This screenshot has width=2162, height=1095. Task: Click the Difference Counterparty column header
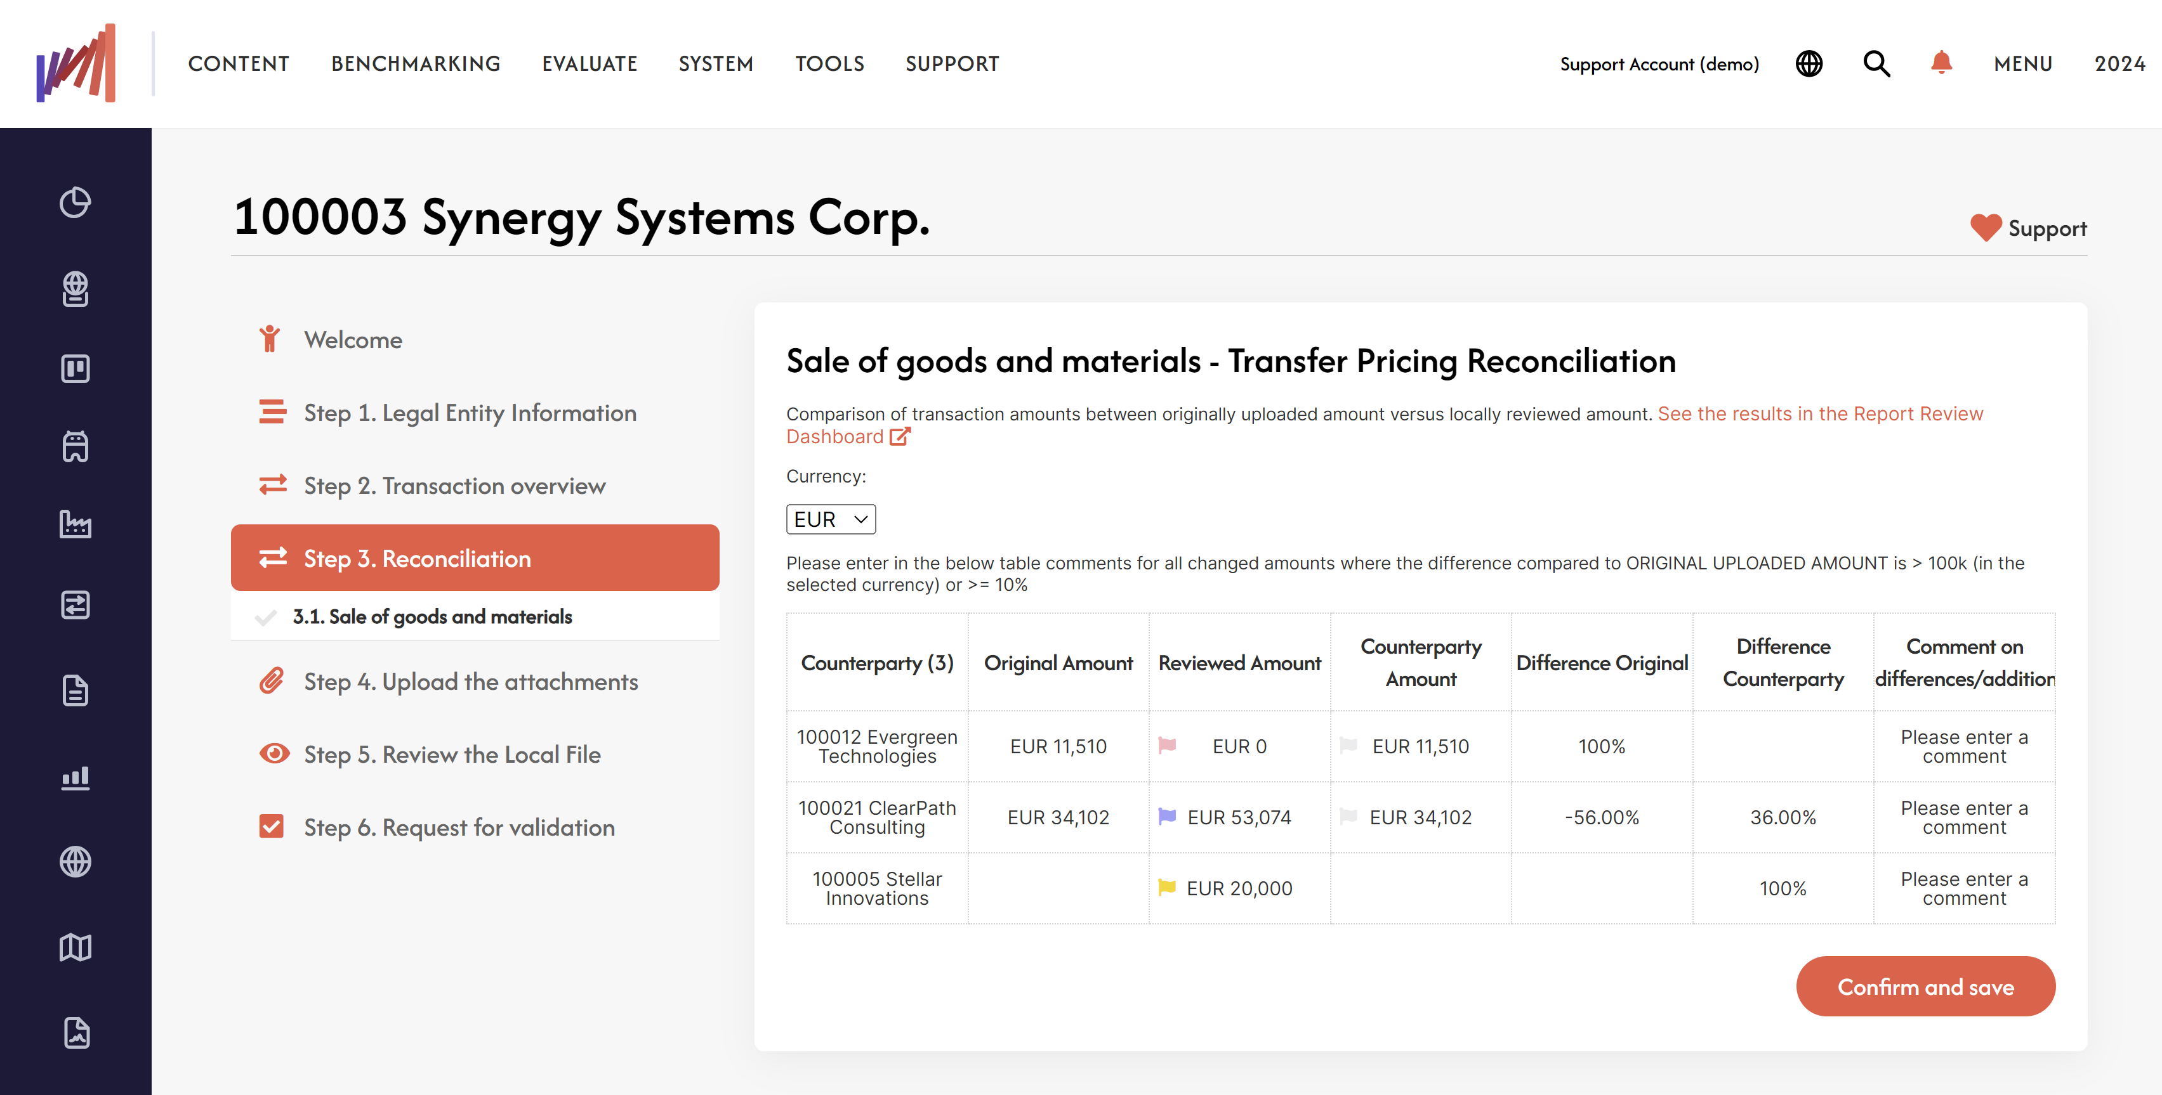click(x=1784, y=663)
